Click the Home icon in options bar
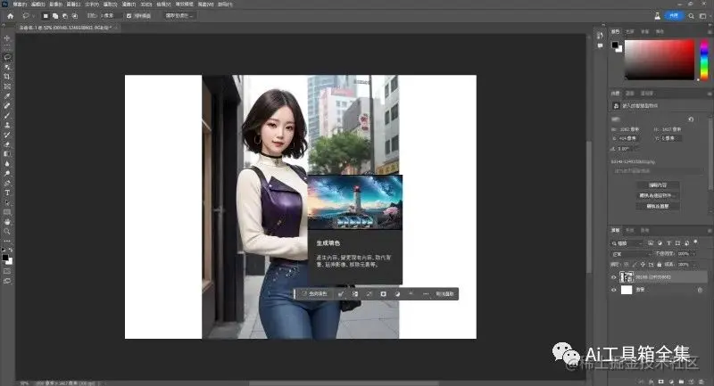The width and height of the screenshot is (714, 386). tap(11, 15)
